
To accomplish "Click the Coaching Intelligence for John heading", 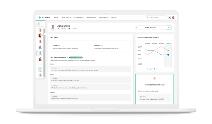I will pyautogui.click(x=155, y=85).
